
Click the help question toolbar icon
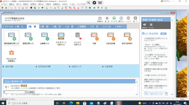94,8
